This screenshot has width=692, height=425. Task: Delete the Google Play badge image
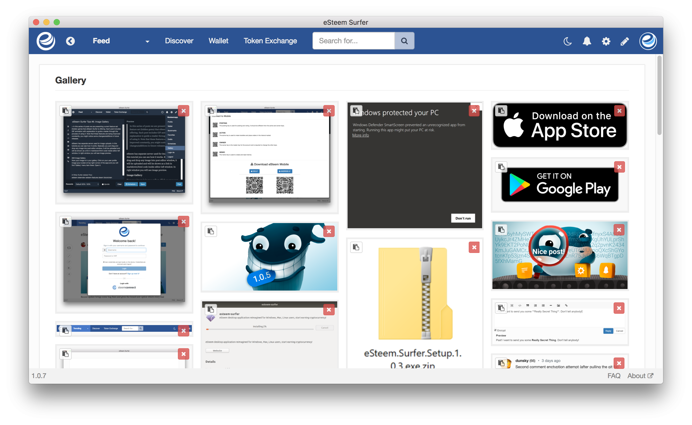tap(620, 167)
